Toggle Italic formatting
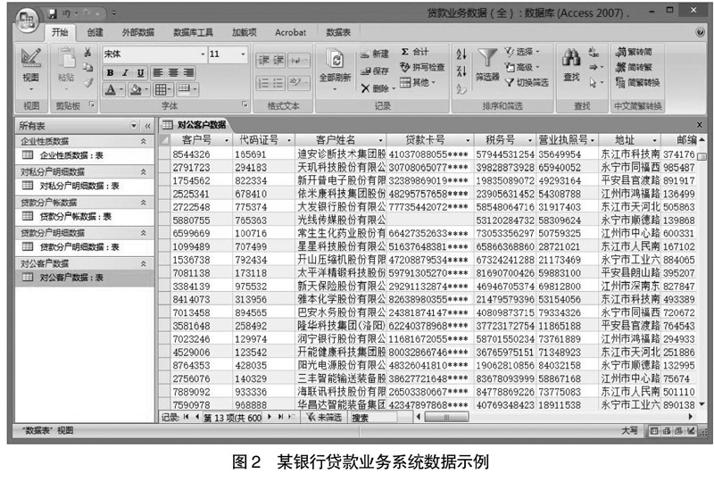The image size is (714, 482). click(125, 72)
